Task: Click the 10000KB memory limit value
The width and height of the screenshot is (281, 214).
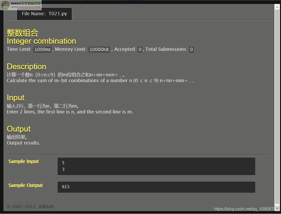Action: click(x=99, y=49)
